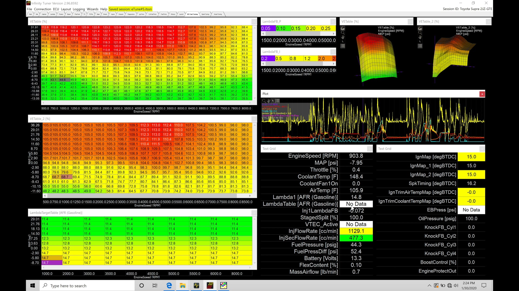Select the zoom tool in the Plot panel

coord(264,101)
